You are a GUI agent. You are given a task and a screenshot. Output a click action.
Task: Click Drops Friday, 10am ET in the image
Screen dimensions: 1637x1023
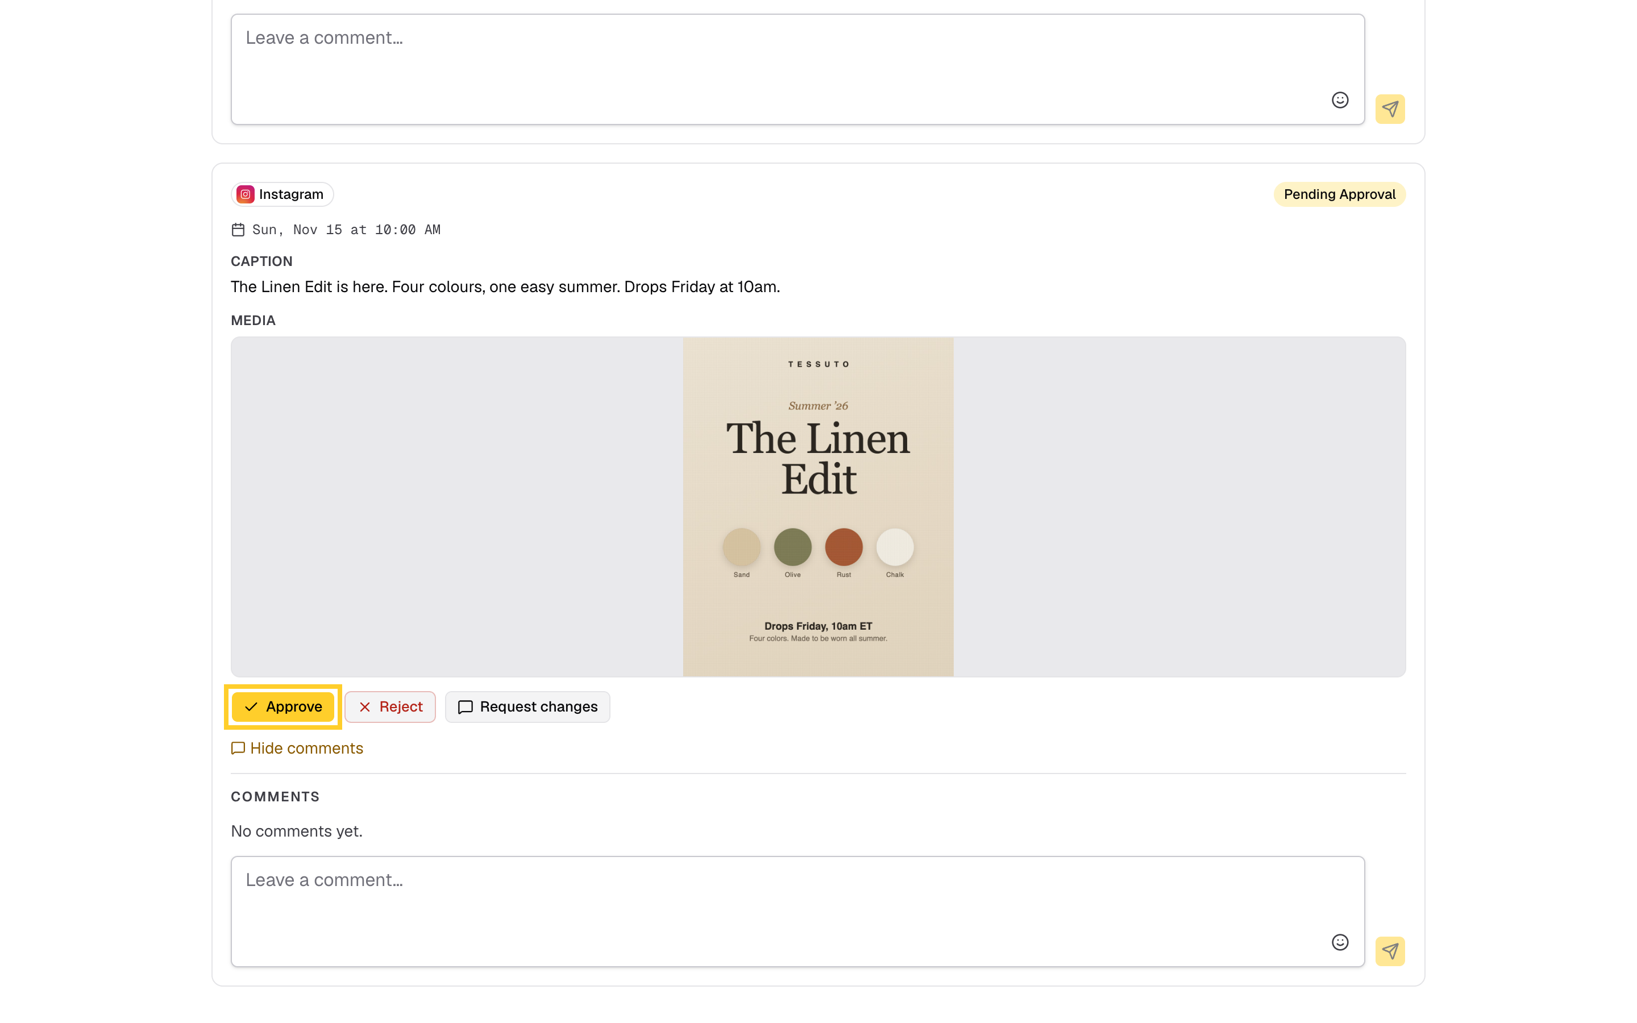[818, 626]
